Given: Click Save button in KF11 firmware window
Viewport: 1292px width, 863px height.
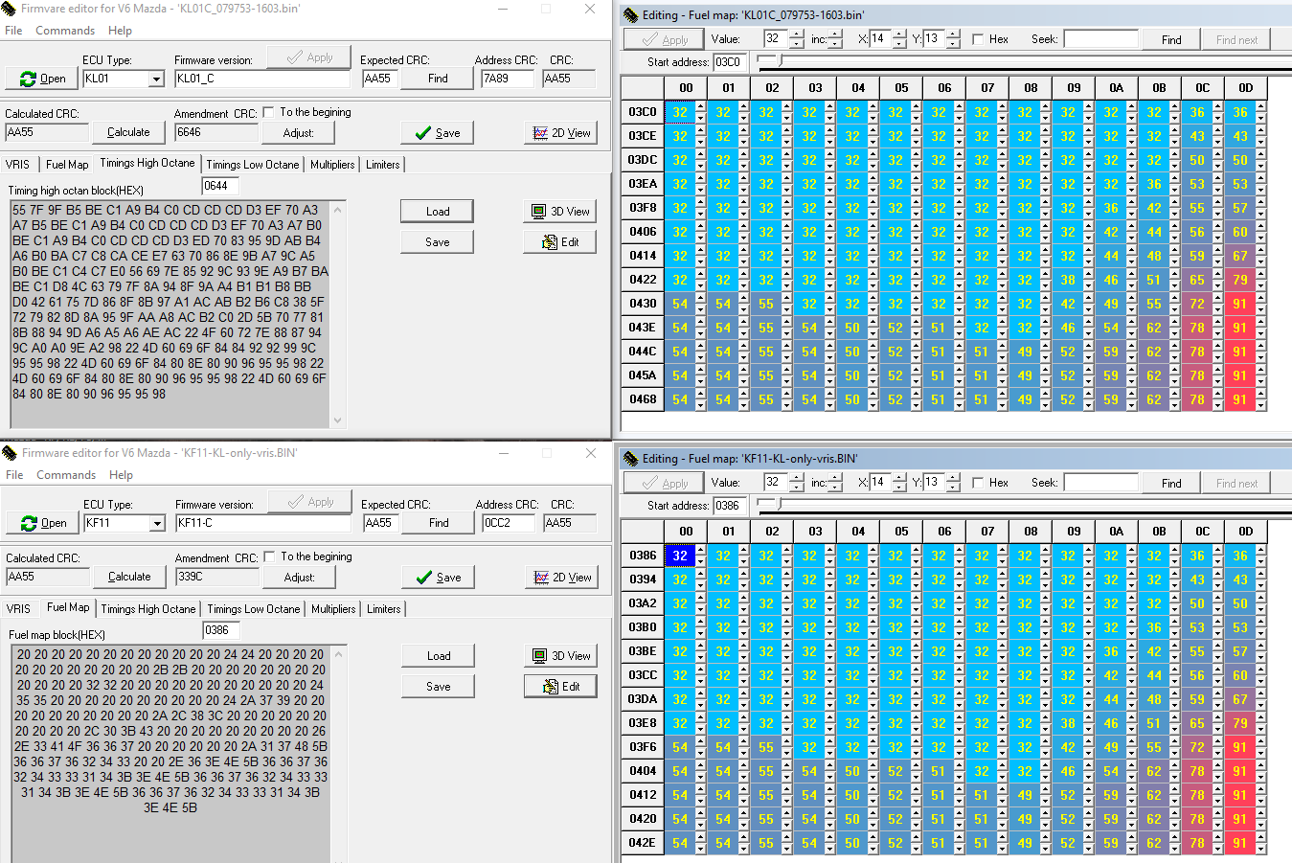Looking at the screenshot, I should (438, 578).
